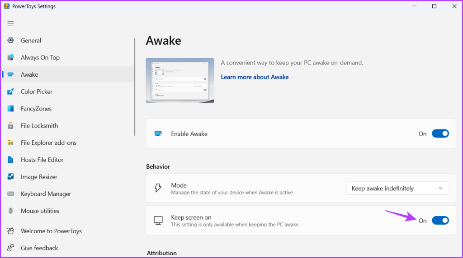
Task: Click the PowerToys app icon in title bar
Action: 7,6
